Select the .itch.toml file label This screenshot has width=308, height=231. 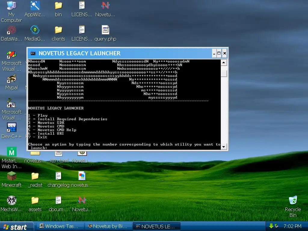point(59,161)
